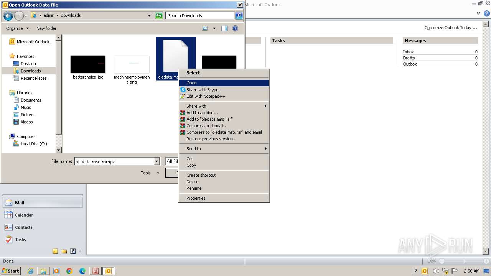Open Configure buttons arrow in Outlook navigation

click(80, 251)
